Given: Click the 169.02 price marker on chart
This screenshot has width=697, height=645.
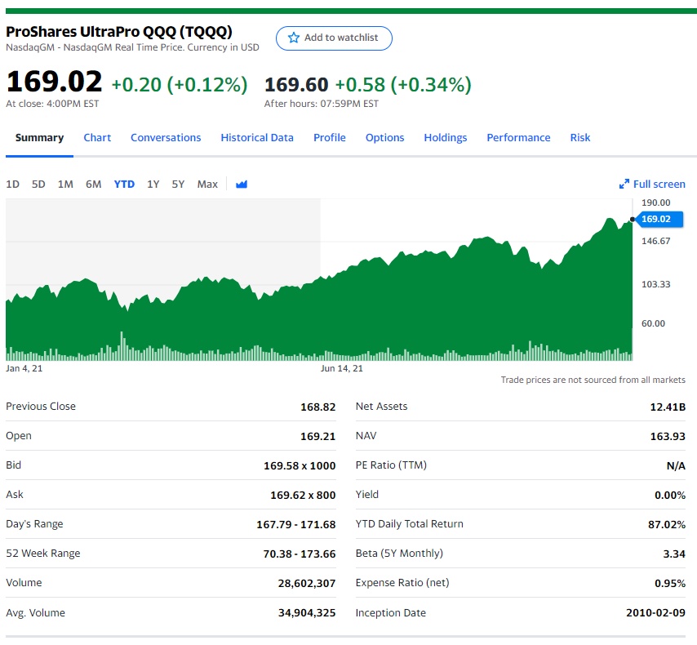Looking at the screenshot, I should coord(659,220).
